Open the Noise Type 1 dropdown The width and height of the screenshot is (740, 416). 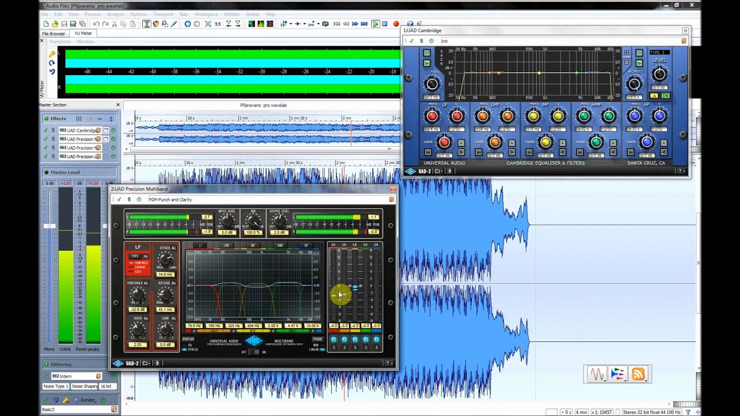point(56,386)
